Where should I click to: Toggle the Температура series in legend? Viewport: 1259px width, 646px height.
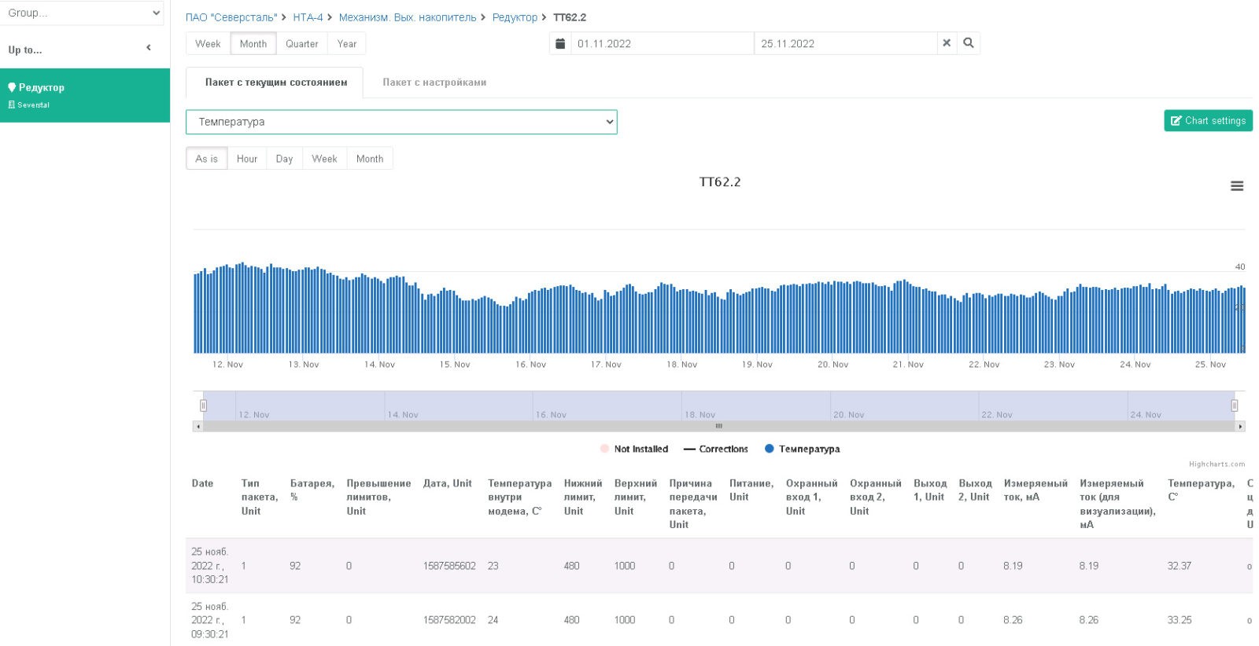pyautogui.click(x=802, y=449)
